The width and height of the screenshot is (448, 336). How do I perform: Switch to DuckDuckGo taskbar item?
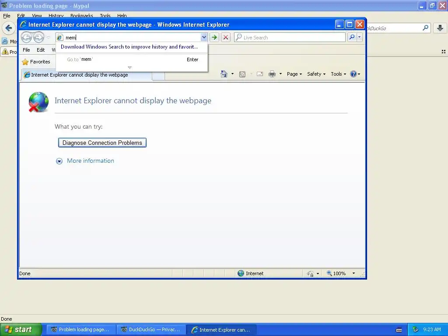pyautogui.click(x=151, y=329)
